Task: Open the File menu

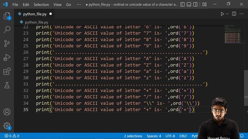Action: click(15, 5)
